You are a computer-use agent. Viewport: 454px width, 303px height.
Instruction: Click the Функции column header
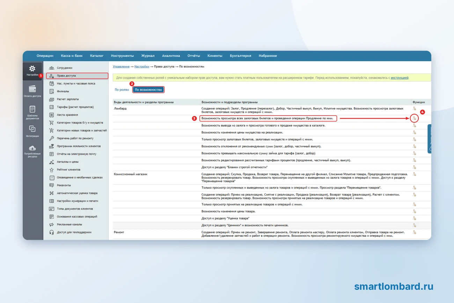pos(419,102)
